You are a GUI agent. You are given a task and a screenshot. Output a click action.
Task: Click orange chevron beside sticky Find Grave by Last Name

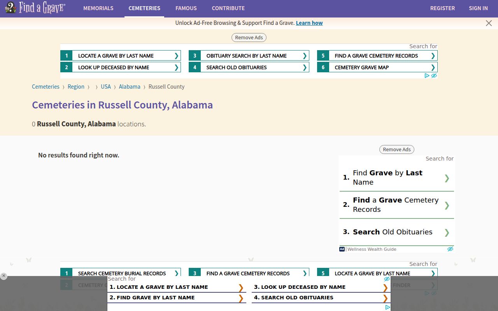(x=241, y=298)
